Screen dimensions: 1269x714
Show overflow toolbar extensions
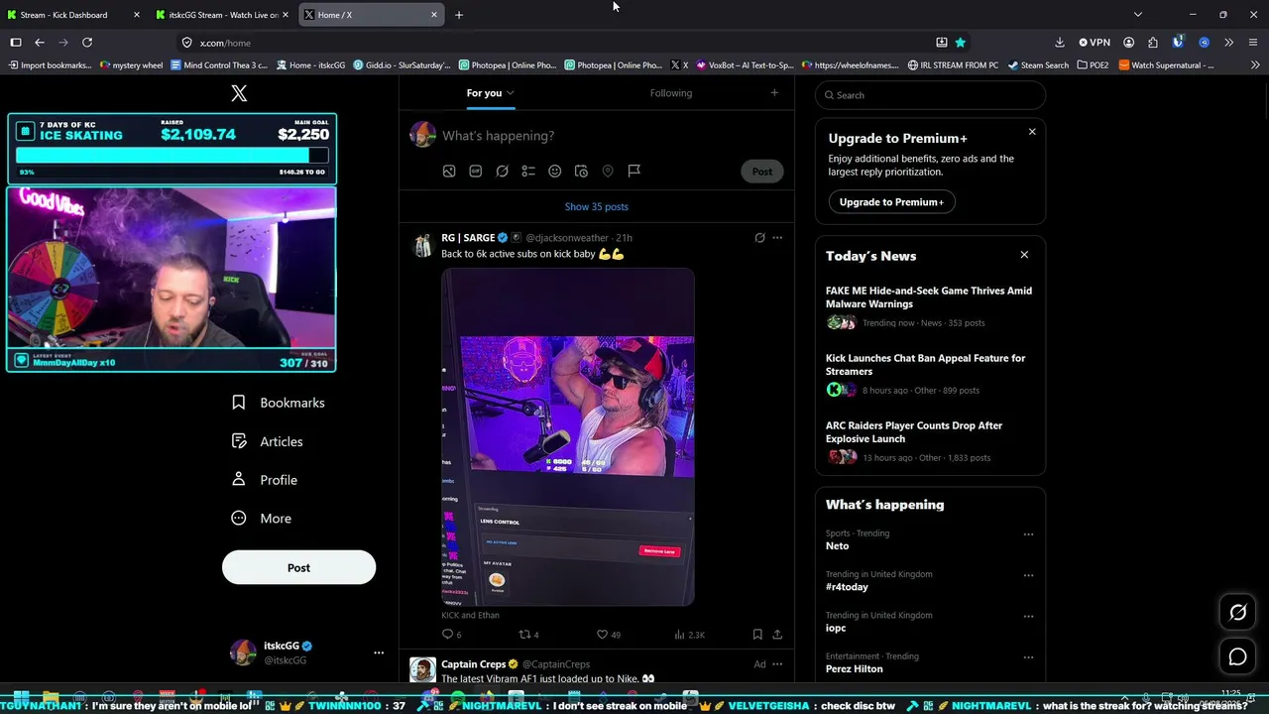[1228, 43]
